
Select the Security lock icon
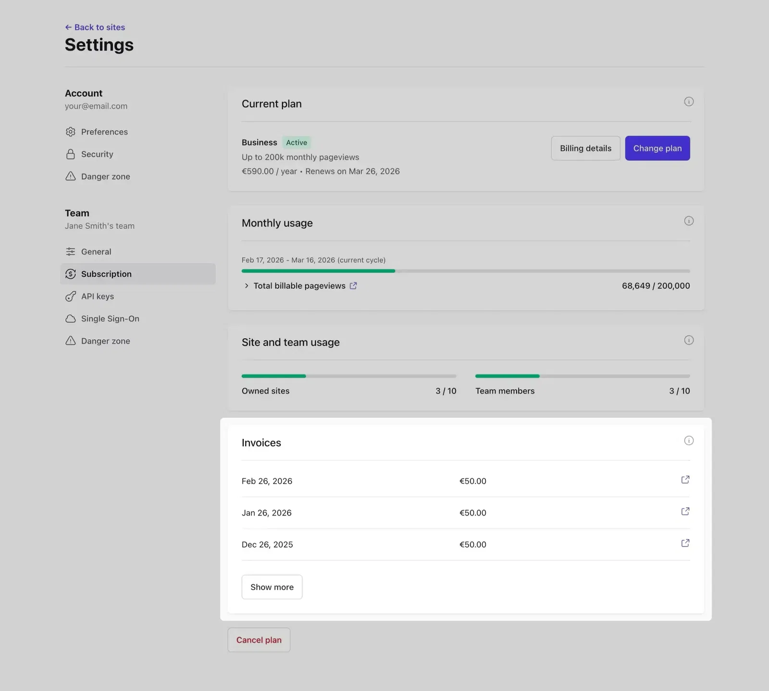coord(71,154)
